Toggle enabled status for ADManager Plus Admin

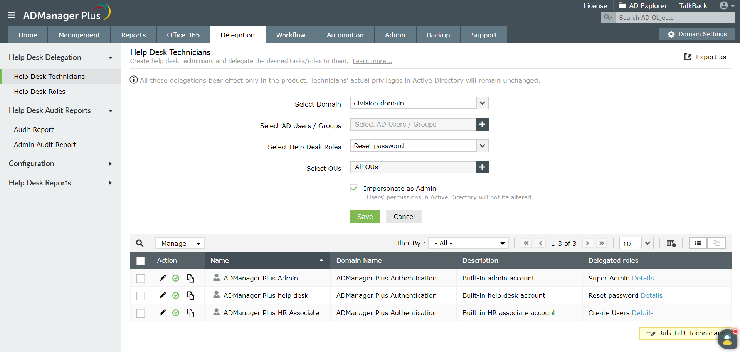[x=176, y=278]
